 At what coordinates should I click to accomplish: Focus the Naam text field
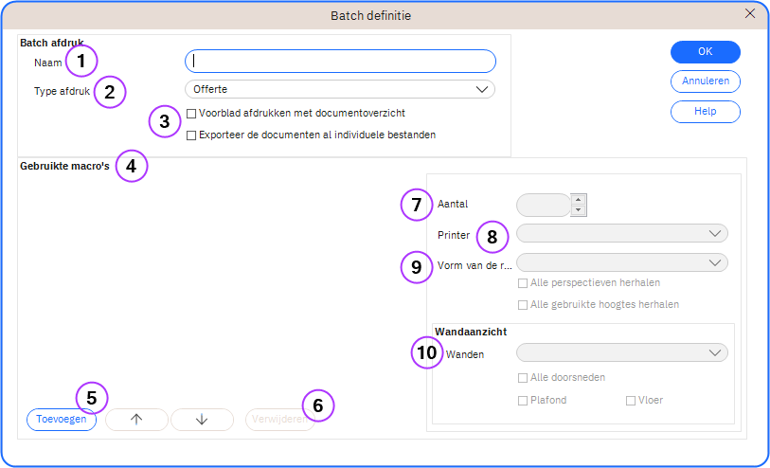point(340,62)
